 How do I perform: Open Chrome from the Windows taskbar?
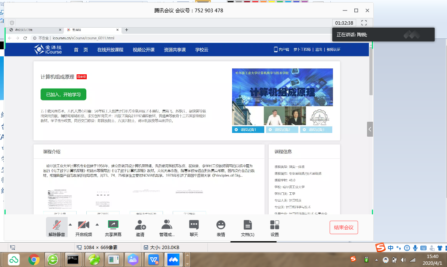34,259
